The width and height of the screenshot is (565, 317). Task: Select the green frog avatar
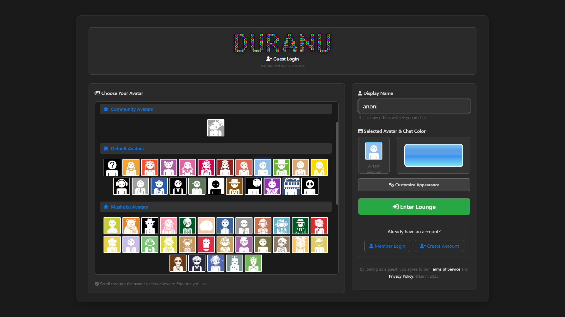(149, 244)
